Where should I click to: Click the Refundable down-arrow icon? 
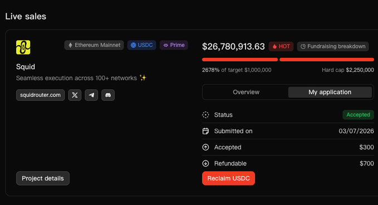click(x=205, y=164)
